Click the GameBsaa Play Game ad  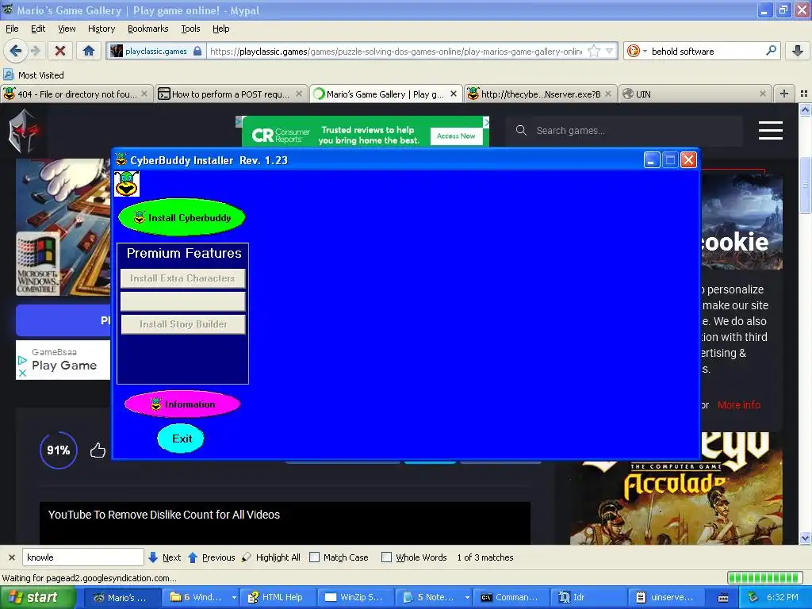point(63,360)
